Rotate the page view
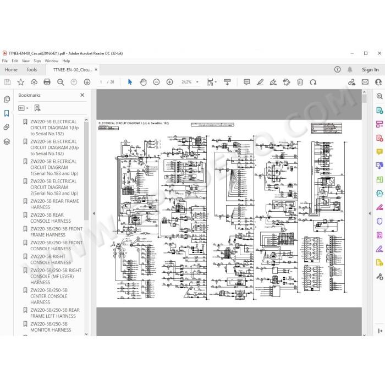 tap(313, 82)
